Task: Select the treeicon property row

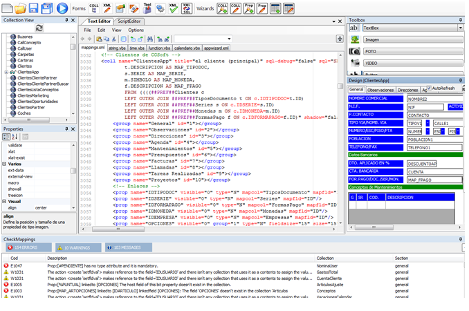Action: (36, 196)
